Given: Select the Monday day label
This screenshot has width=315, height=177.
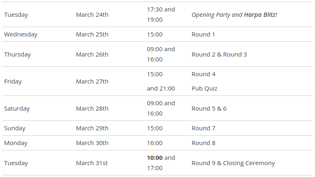Looking at the screenshot, I should 16,143.
